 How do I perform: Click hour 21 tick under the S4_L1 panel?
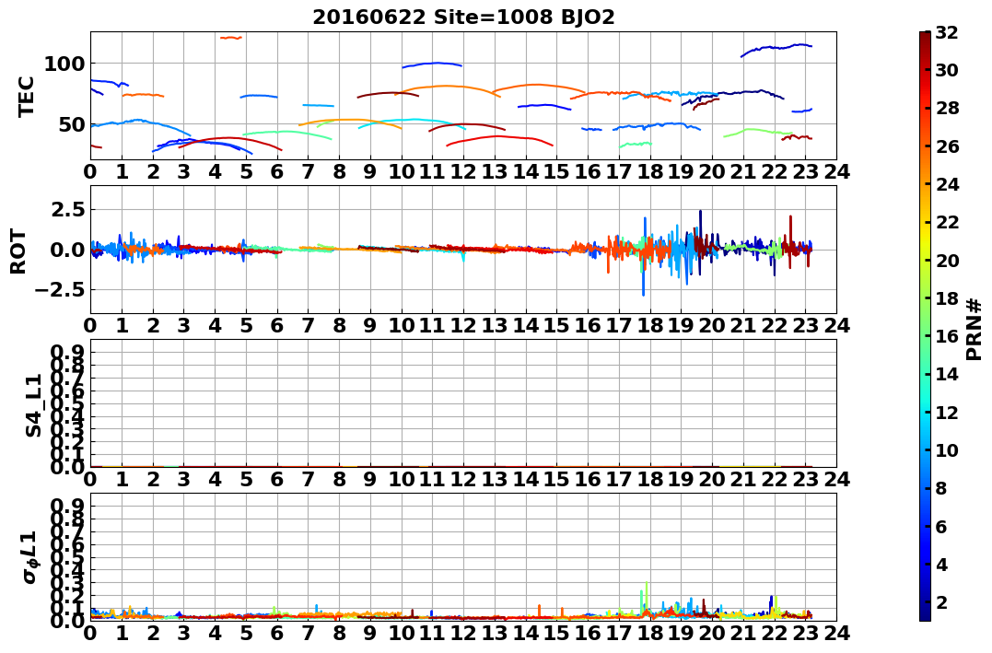(743, 479)
